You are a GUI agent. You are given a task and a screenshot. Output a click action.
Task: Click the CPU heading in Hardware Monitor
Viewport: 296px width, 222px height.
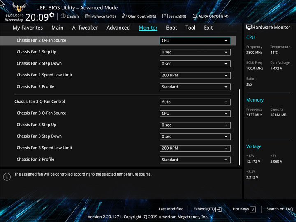tap(250, 37)
